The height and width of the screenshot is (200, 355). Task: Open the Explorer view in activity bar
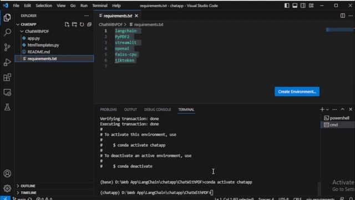tap(7, 18)
